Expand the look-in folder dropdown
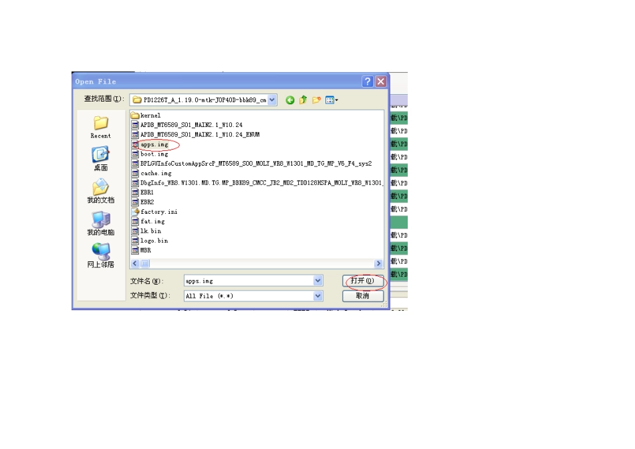 [272, 100]
